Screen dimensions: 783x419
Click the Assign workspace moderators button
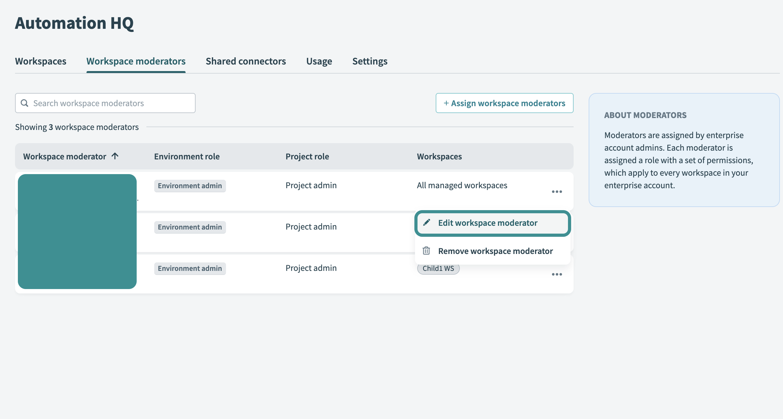coord(504,103)
